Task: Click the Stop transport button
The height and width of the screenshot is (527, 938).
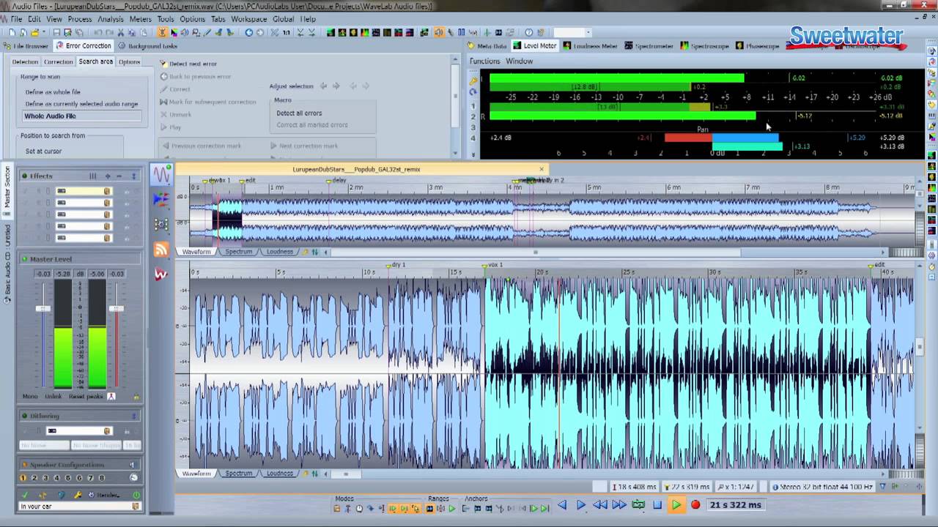Action: point(657,504)
